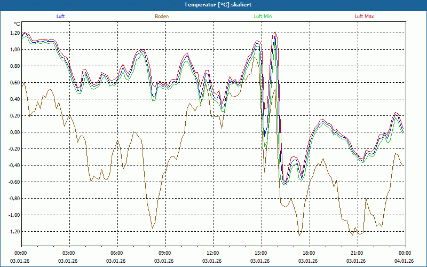Click the Luft legend label
This screenshot has width=427, height=267.
pos(60,17)
